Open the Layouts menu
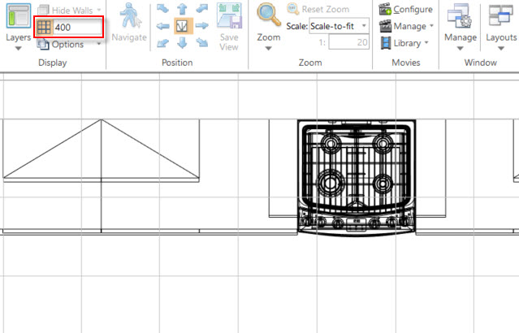This screenshot has width=519, height=333. click(x=501, y=27)
